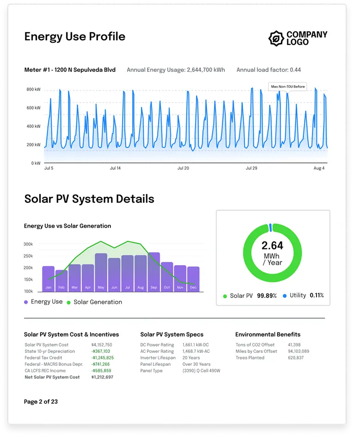Click the Energy Use Profile heading
The height and width of the screenshot is (436, 354).
[74, 36]
